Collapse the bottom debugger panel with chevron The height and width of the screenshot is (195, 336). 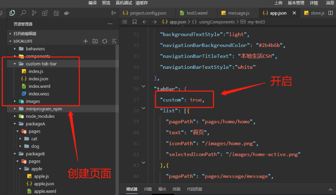coord(331,190)
